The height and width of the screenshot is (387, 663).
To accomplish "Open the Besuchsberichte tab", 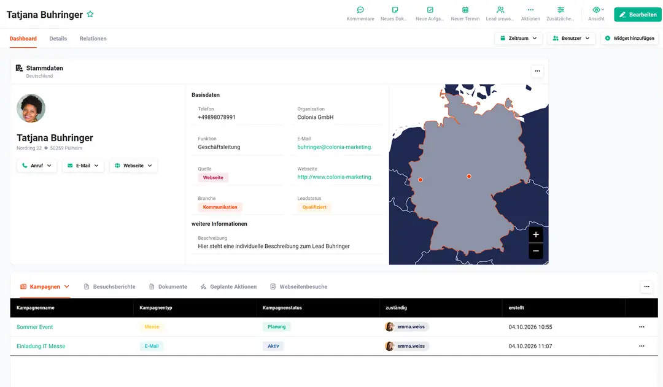I will pos(109,286).
